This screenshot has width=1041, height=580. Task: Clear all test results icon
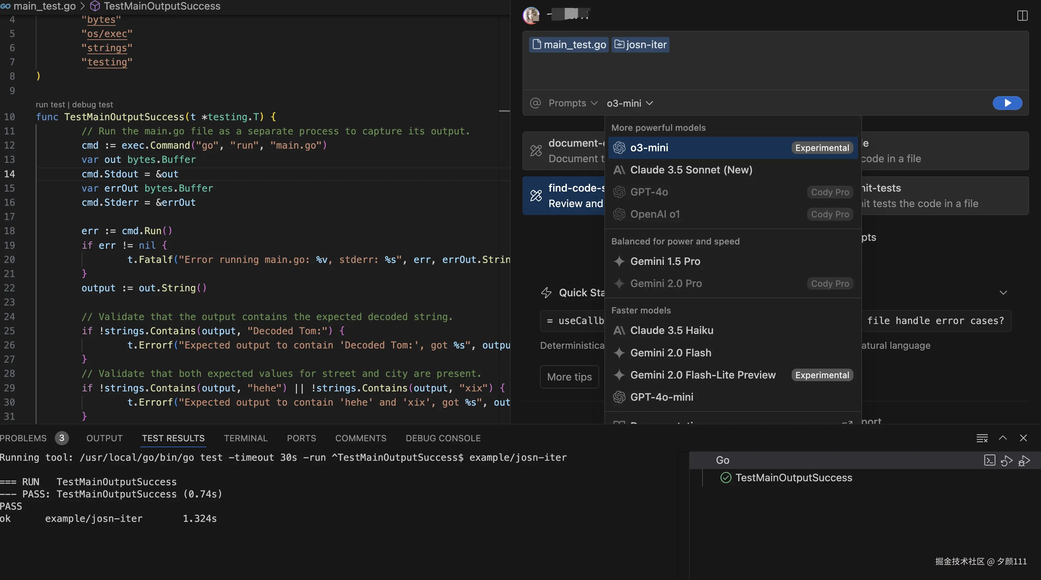click(982, 438)
